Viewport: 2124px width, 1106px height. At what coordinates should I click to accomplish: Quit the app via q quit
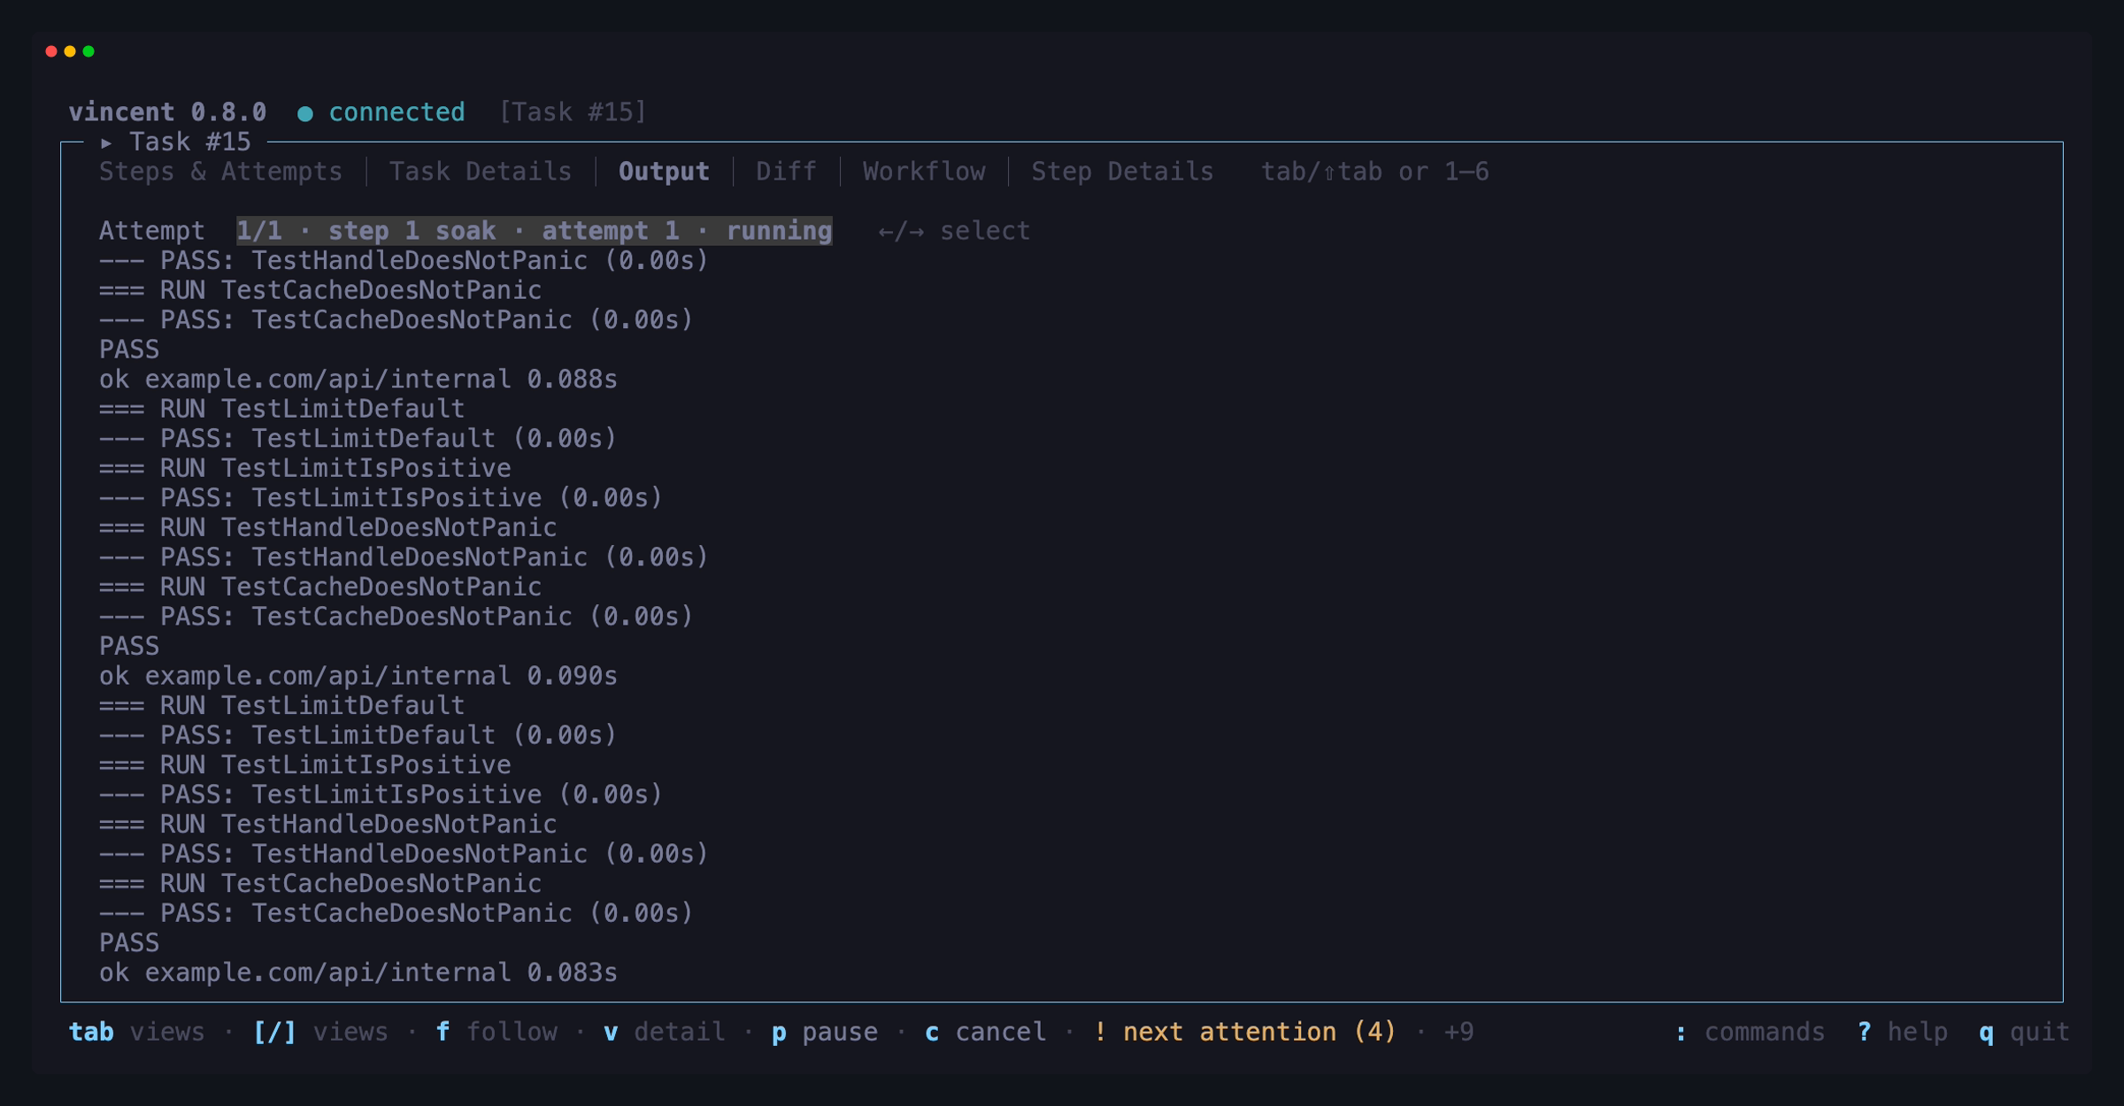pyautogui.click(x=2025, y=1032)
